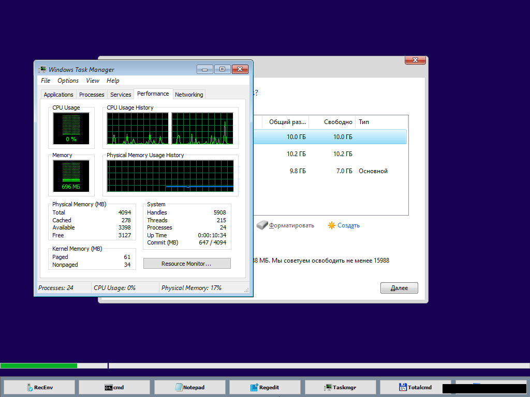Click the Основной partition type cell

(373, 171)
